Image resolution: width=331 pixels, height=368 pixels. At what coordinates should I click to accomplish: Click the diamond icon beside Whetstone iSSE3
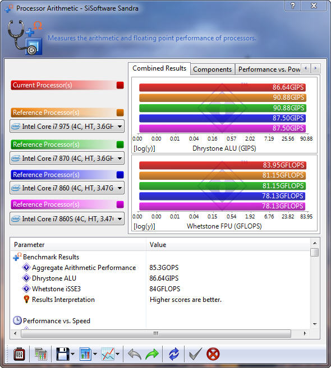26,288
